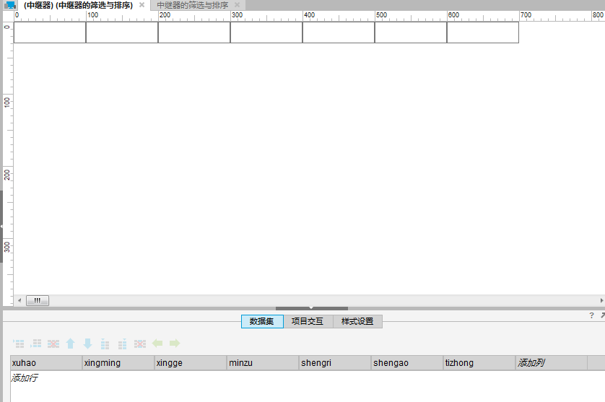Click the move row up arrow
The height and width of the screenshot is (402, 605).
70,344
